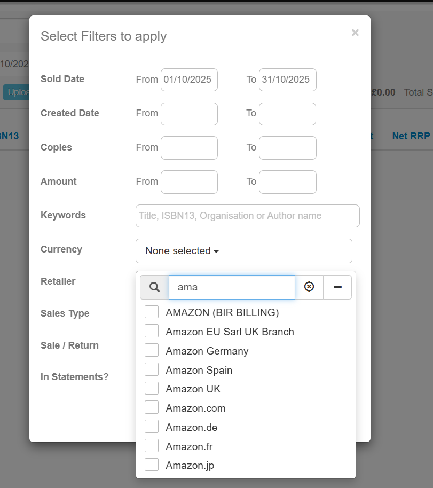Click the Sold Date To field
The image size is (433, 488).
287,80
